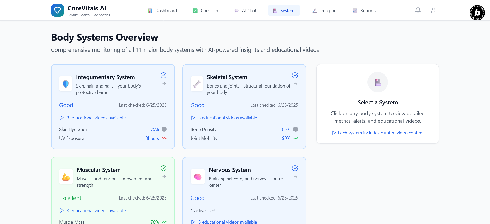Screen dimensions: 490x224
Task: Click the play icon beside Integumentary educational videos
Action: coord(62,118)
